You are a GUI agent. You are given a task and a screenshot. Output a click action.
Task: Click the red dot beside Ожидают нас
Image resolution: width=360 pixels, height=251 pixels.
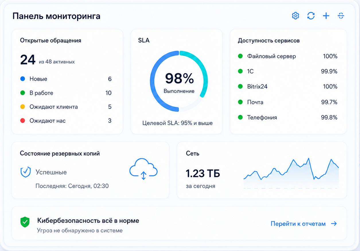coord(23,121)
